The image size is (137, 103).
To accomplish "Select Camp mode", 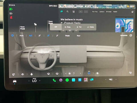I will click(x=90, y=27).
